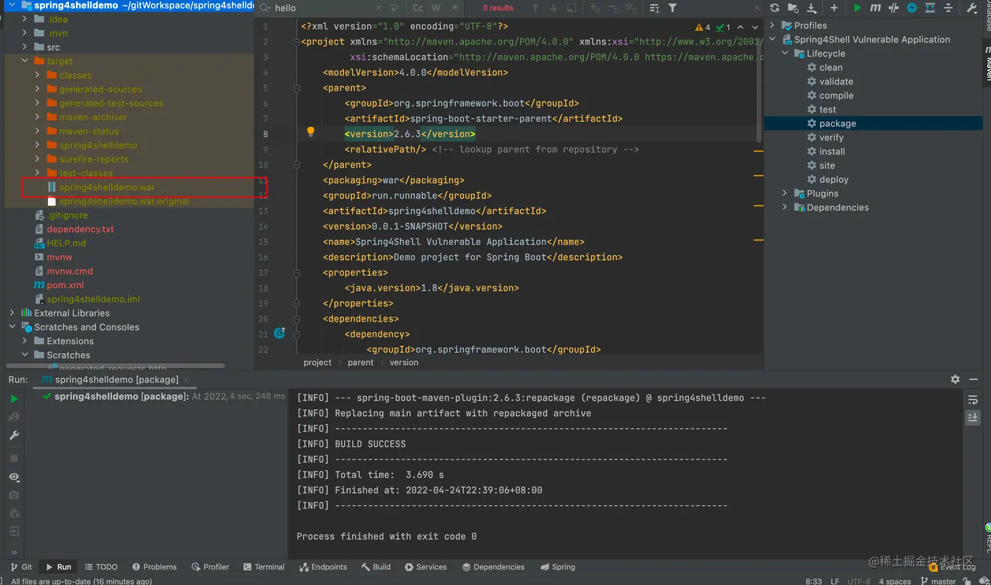Click next occurrence down arrow in search
The image size is (991, 585).
[553, 8]
